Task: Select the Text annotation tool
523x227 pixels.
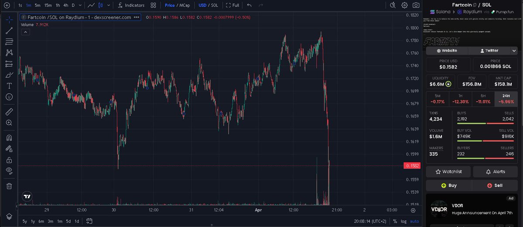Action: click(x=9, y=86)
